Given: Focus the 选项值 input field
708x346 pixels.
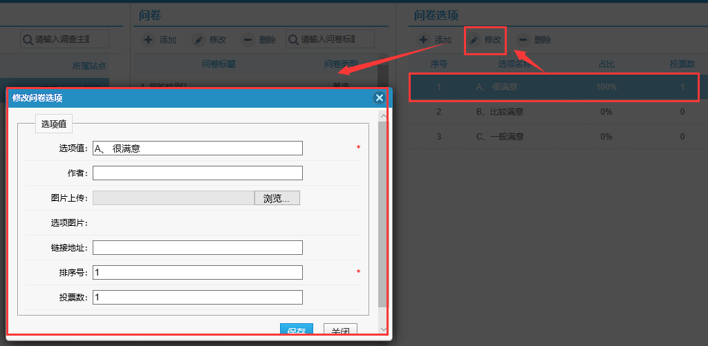Looking at the screenshot, I should (x=198, y=148).
